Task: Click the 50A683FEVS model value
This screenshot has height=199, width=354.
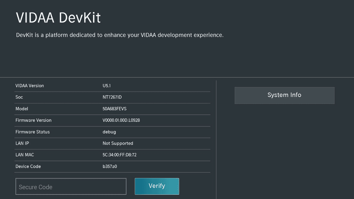Action: tap(114, 109)
